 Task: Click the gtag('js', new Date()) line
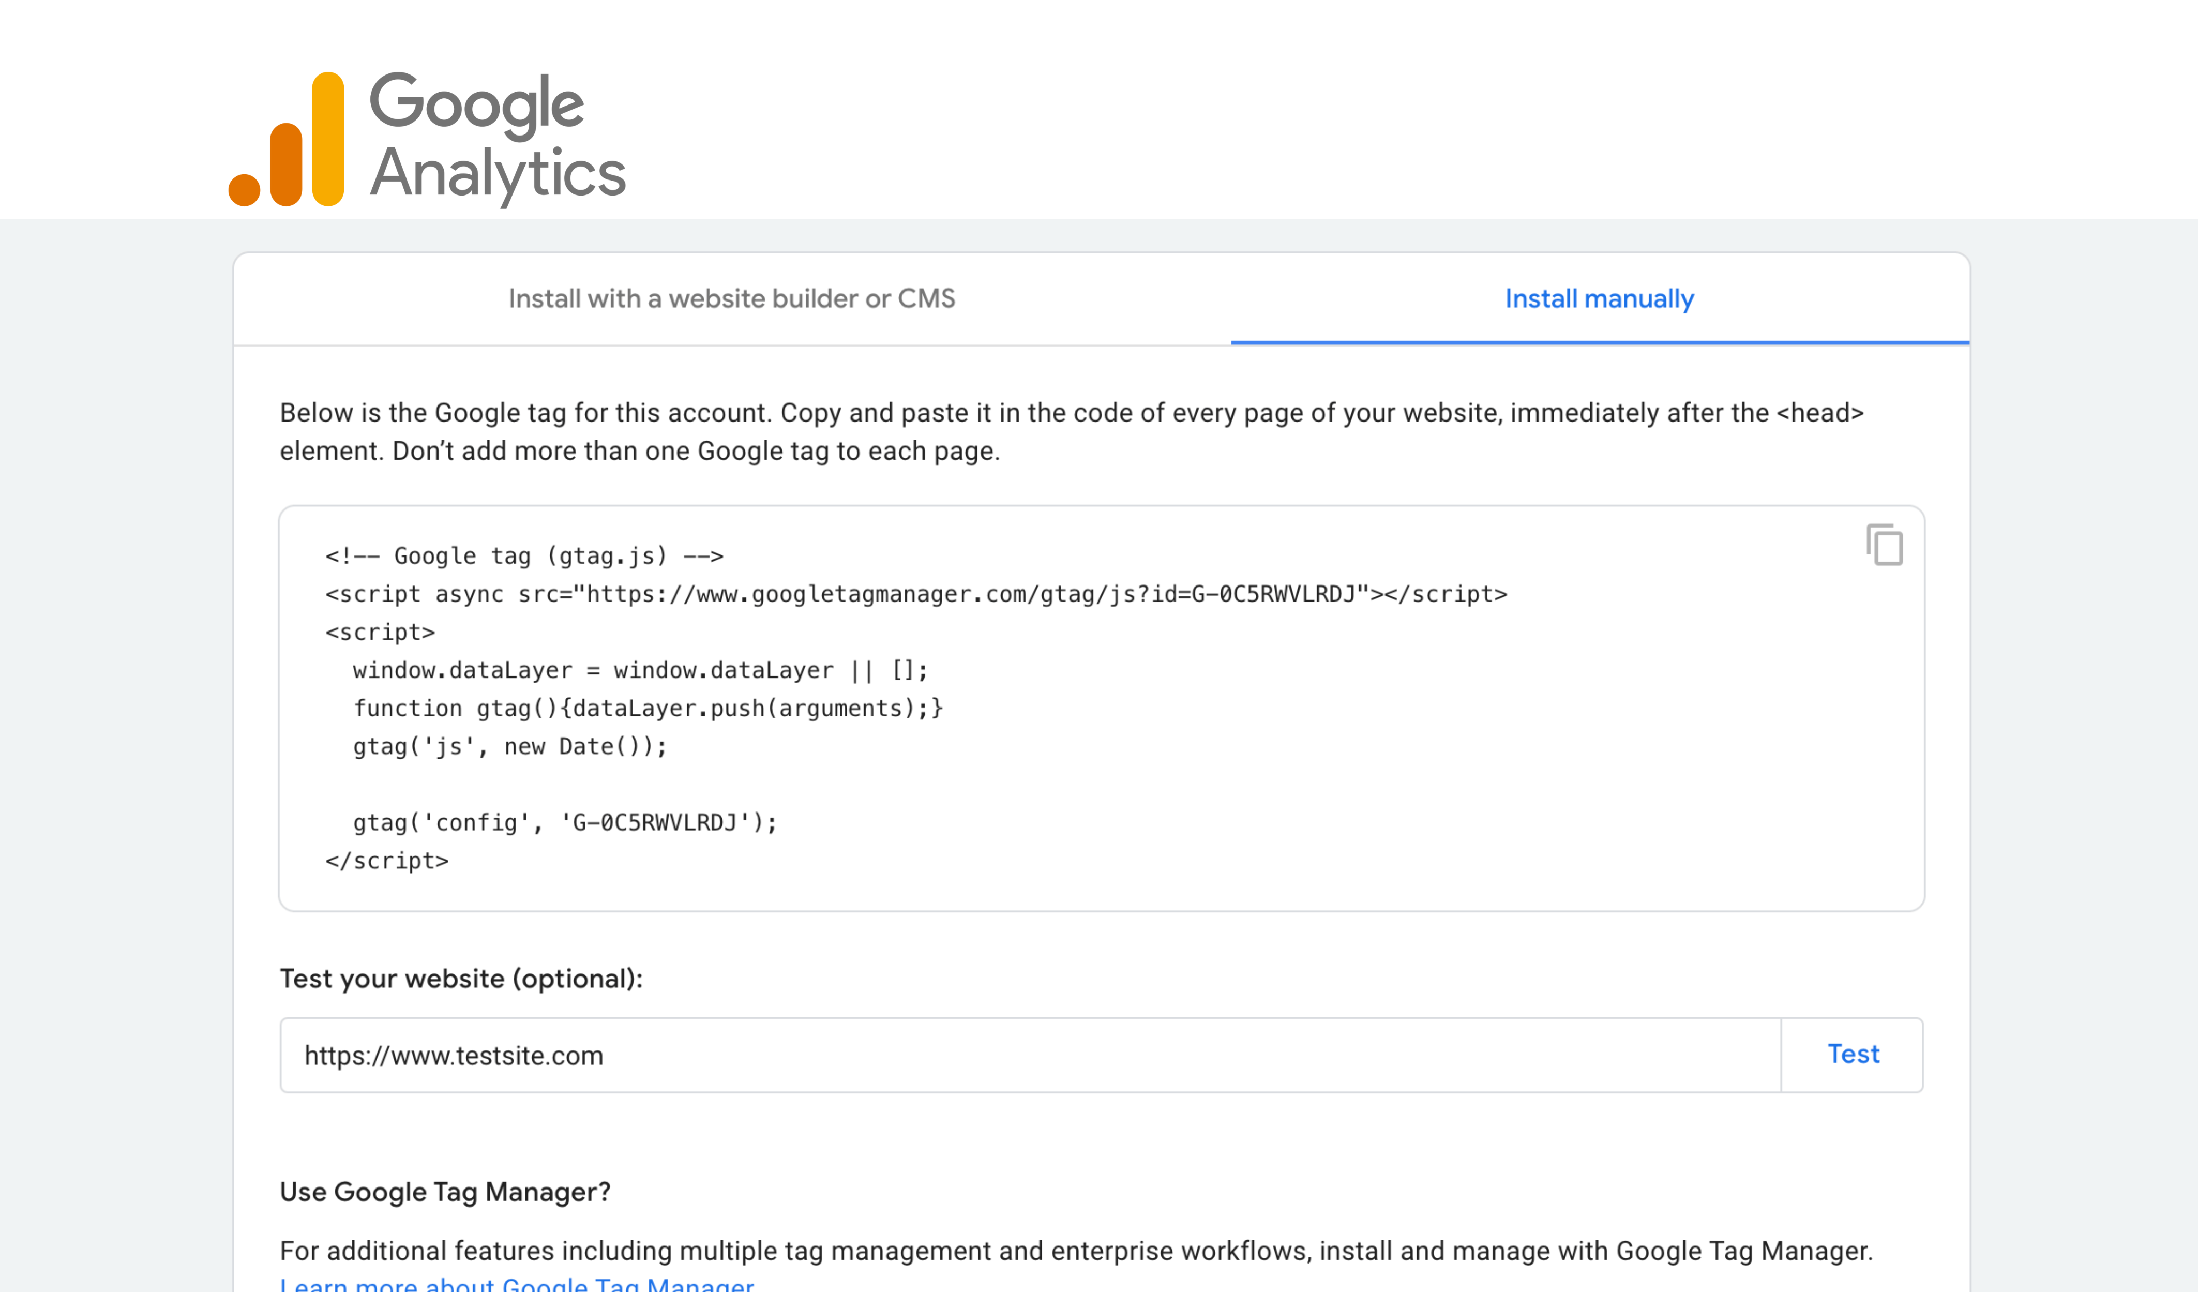509,747
